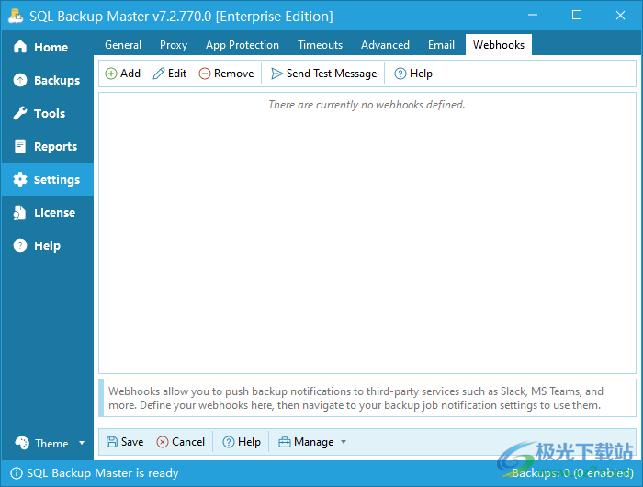This screenshot has width=643, height=487.
Task: Click the Manage button label
Action: pyautogui.click(x=314, y=442)
